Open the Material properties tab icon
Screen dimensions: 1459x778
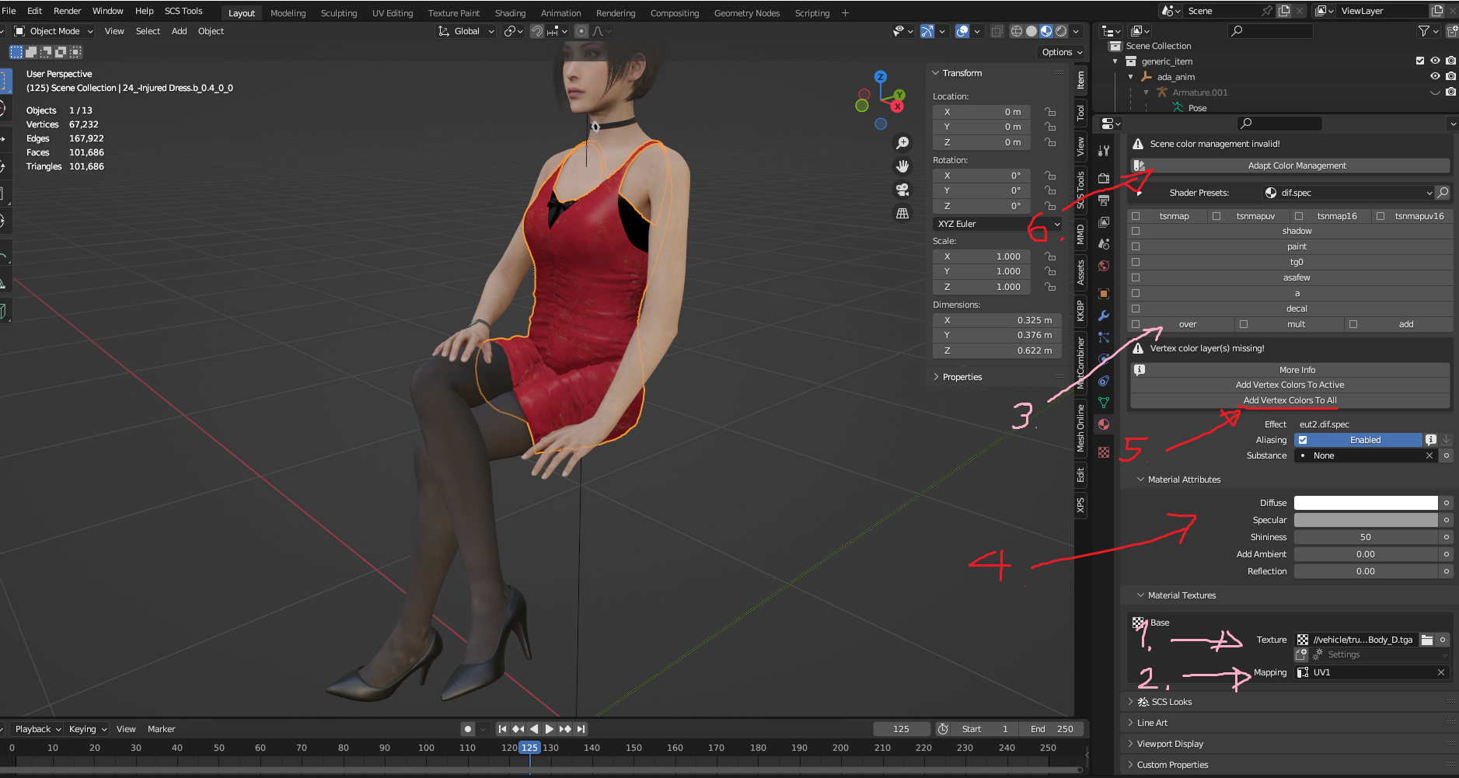coord(1104,424)
